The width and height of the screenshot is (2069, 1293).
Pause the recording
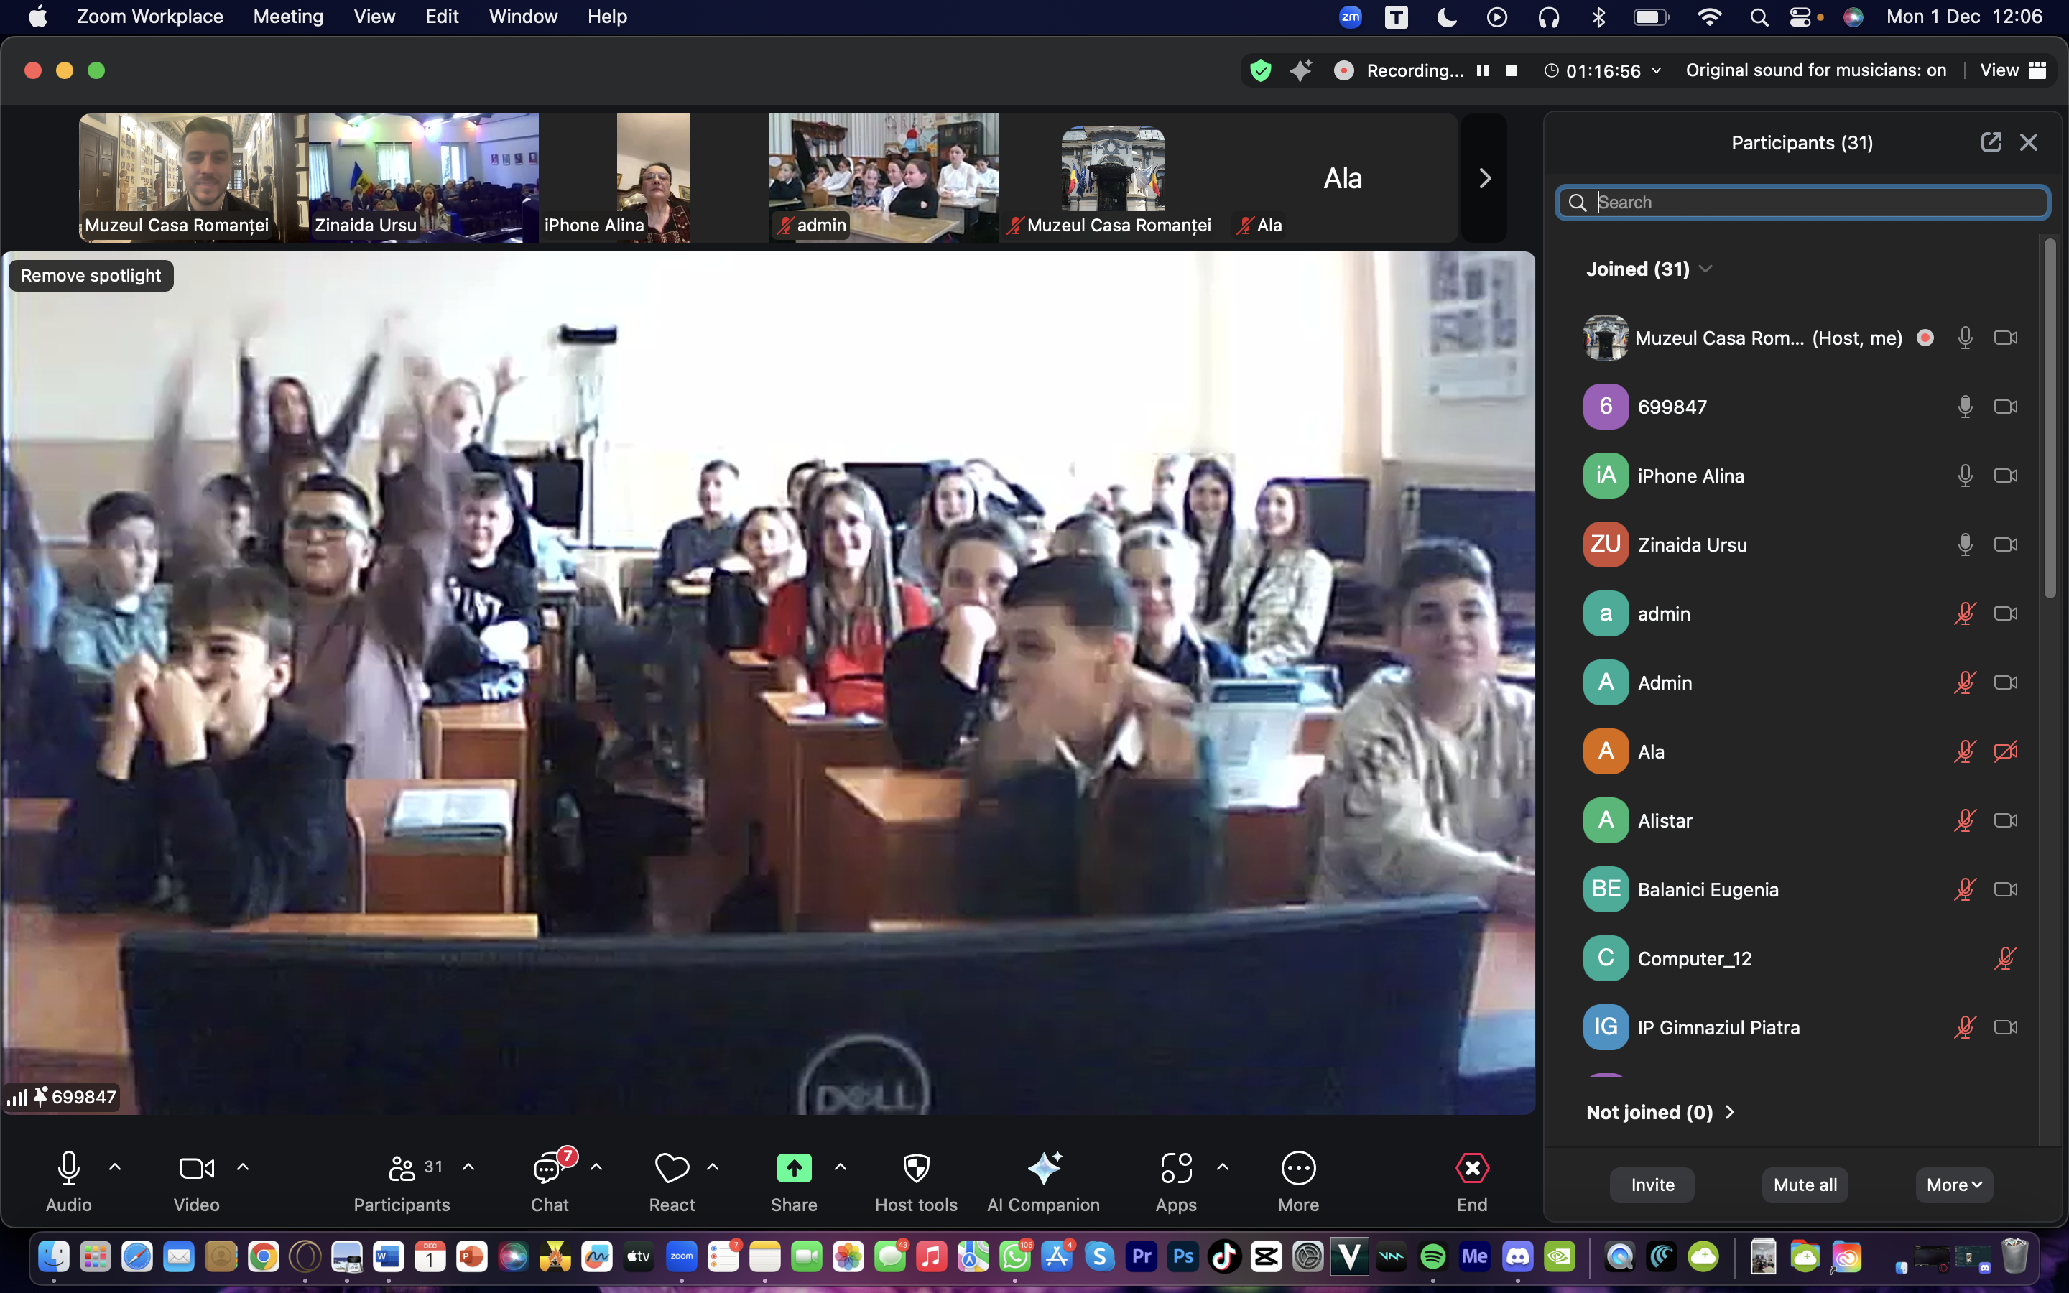pyautogui.click(x=1483, y=70)
